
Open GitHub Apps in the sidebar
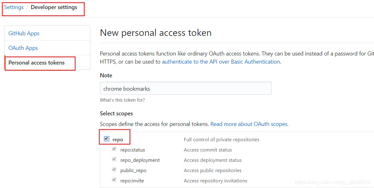[24, 33]
